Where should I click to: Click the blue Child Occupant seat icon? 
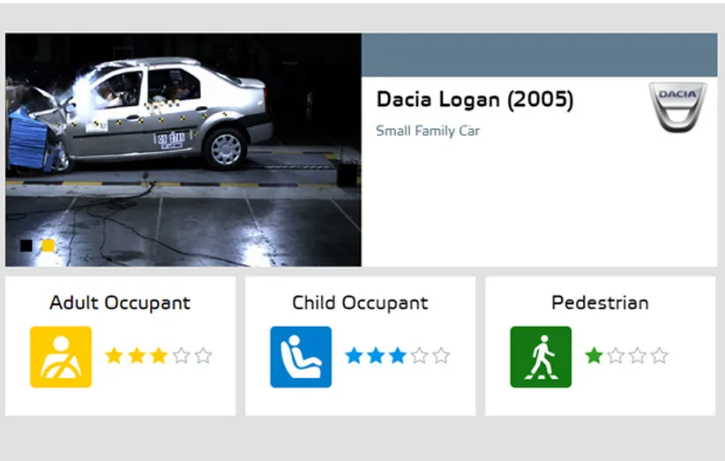click(301, 357)
